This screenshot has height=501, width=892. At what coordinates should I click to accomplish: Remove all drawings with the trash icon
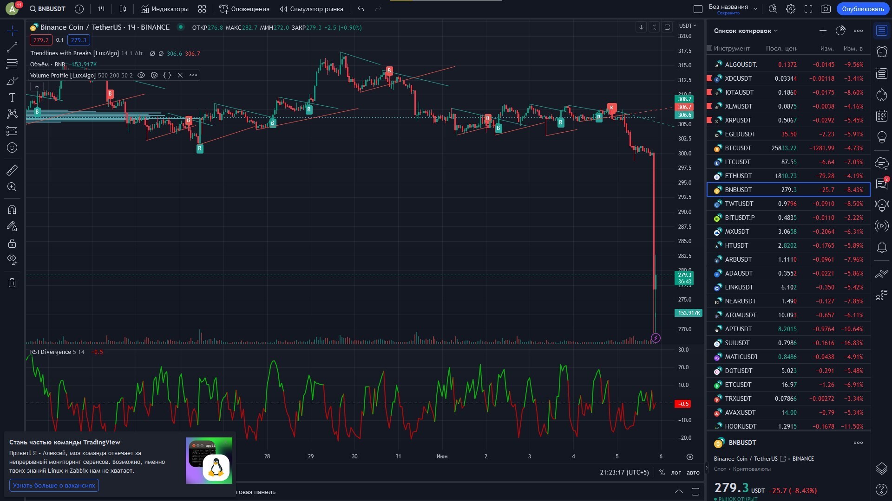[x=12, y=283]
